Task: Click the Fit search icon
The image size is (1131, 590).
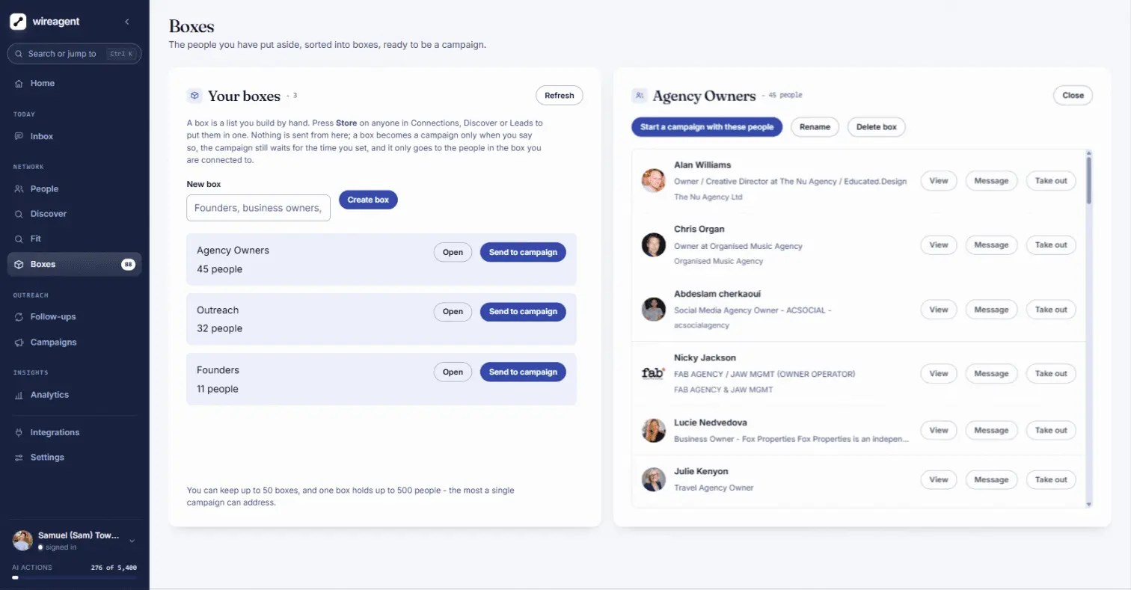Action: click(19, 239)
